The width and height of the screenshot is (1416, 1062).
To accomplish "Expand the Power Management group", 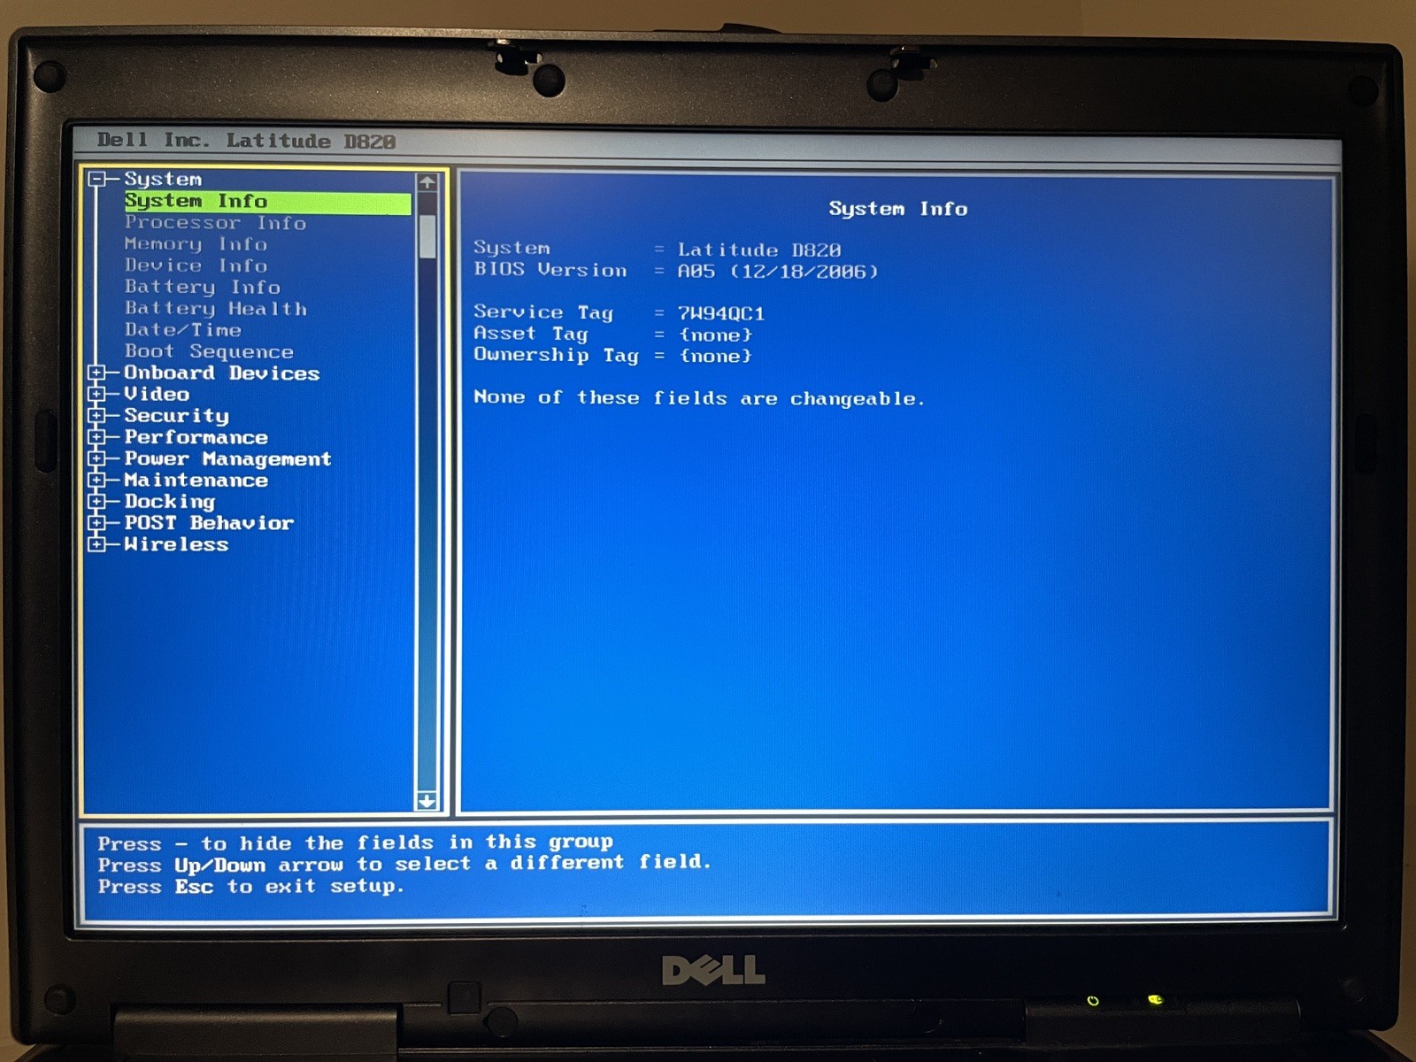I will coord(97,458).
